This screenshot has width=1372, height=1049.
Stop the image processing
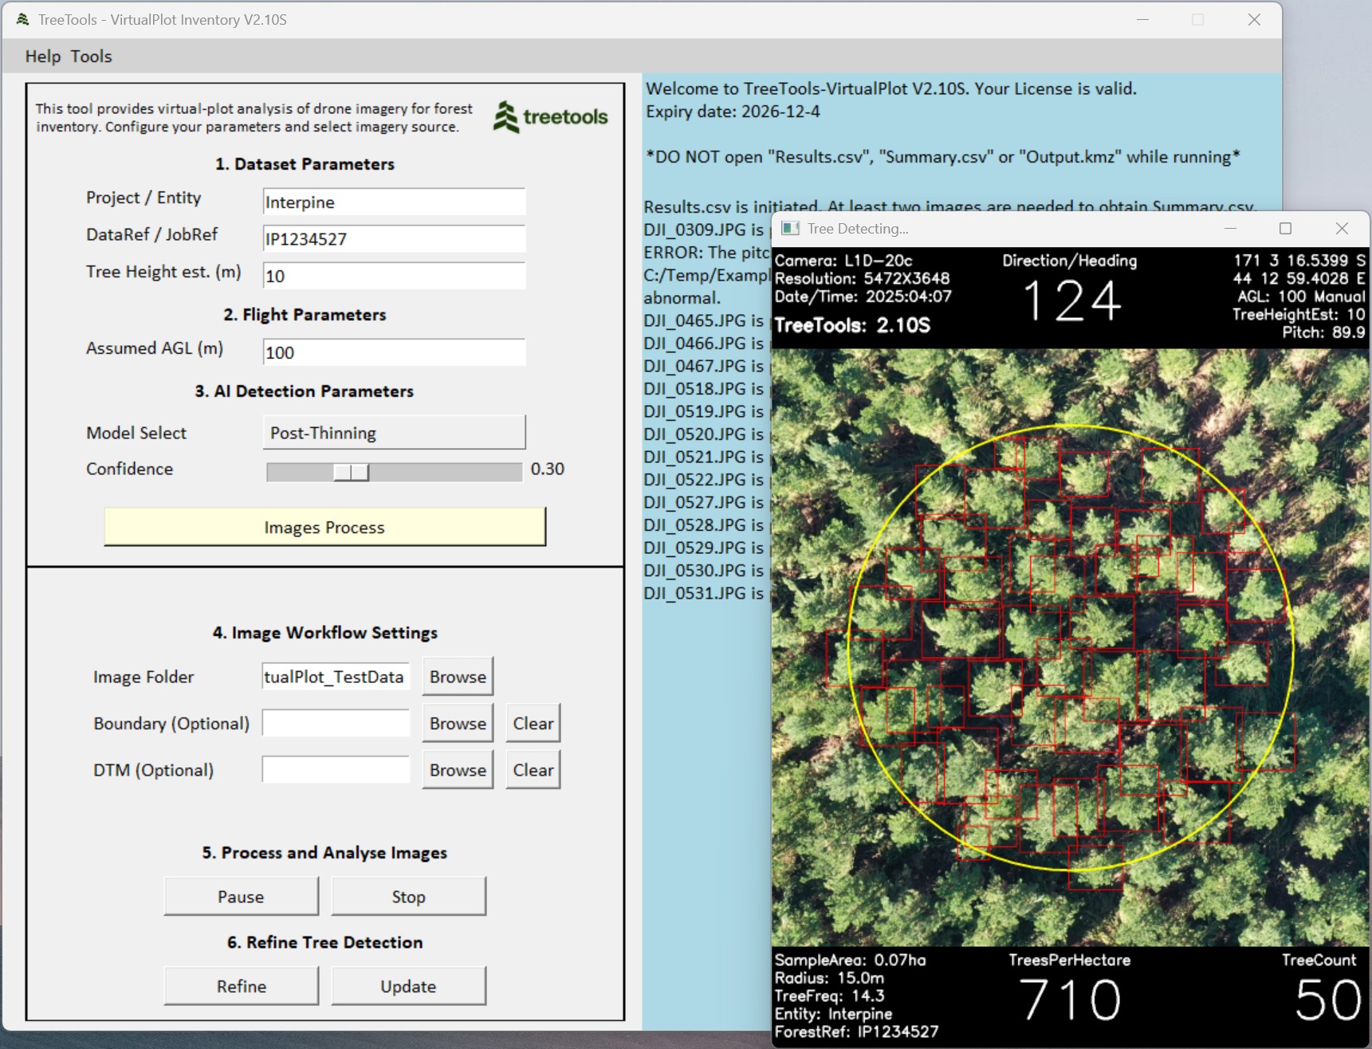coord(408,897)
